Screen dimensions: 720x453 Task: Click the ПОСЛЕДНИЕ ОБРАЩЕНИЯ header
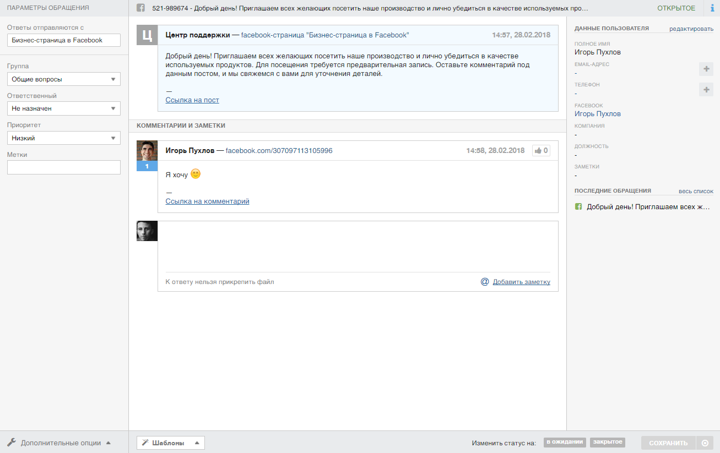click(x=613, y=191)
